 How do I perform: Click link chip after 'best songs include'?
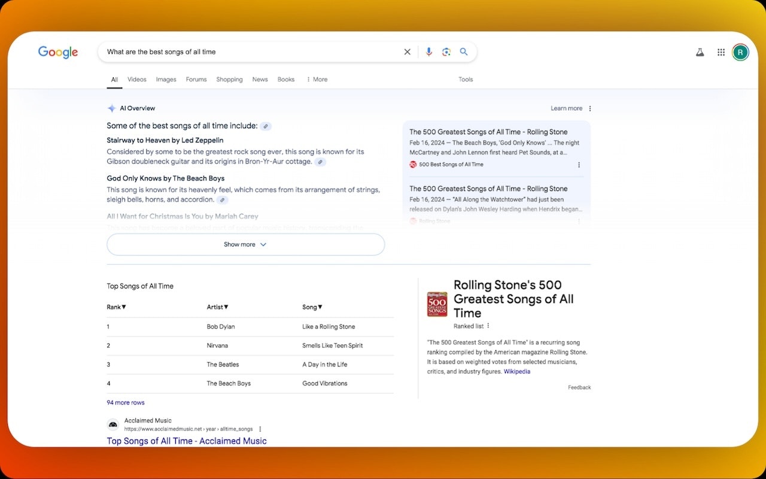pyautogui.click(x=266, y=126)
